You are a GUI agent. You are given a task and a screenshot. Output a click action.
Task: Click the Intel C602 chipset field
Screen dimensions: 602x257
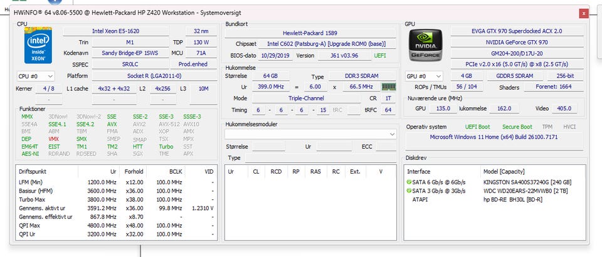pyautogui.click(x=325, y=44)
